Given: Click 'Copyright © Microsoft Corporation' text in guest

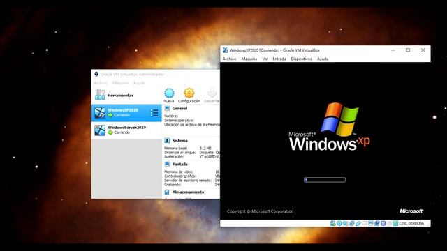Looking at the screenshot, I should point(260,211).
